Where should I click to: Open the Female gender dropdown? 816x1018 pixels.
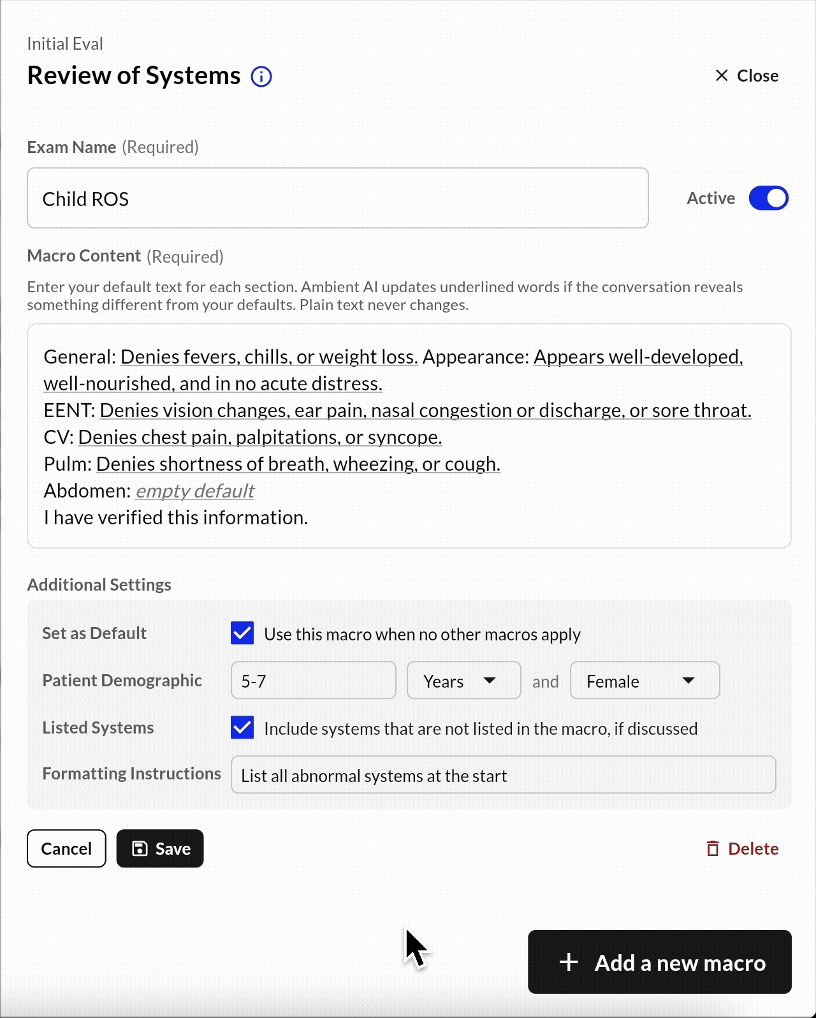coord(645,680)
